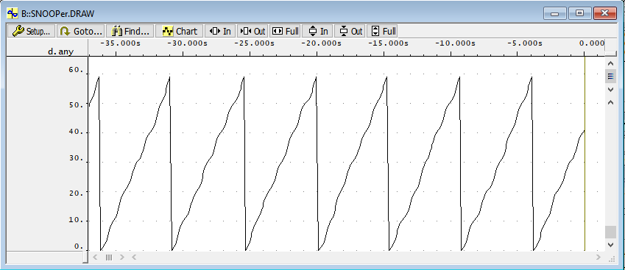Click upper vertical scrollbar blue thumb

(610, 76)
